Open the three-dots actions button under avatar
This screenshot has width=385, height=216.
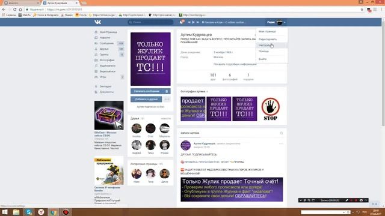[x=167, y=99]
